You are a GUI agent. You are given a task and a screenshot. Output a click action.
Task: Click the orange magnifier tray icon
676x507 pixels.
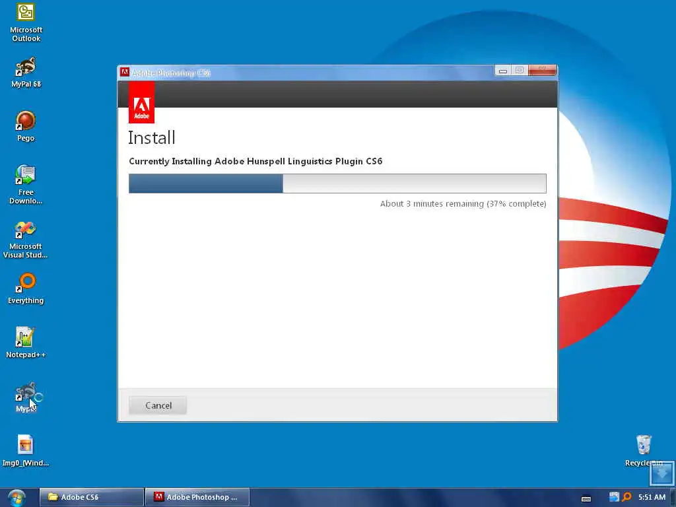(x=627, y=497)
